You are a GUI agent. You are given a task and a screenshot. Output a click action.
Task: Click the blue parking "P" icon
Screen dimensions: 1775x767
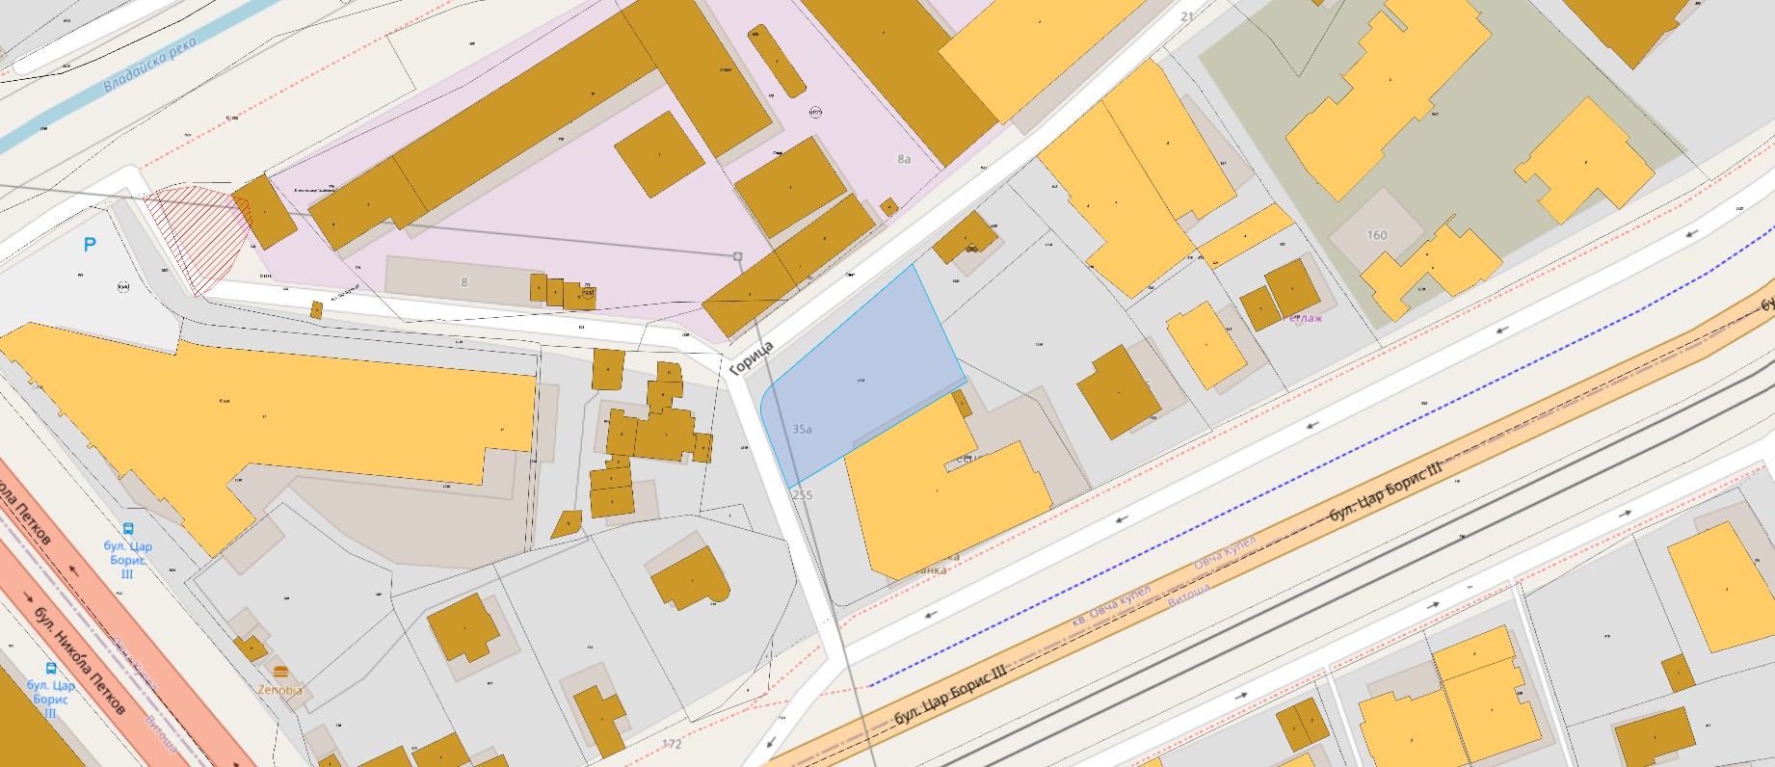coord(90,245)
